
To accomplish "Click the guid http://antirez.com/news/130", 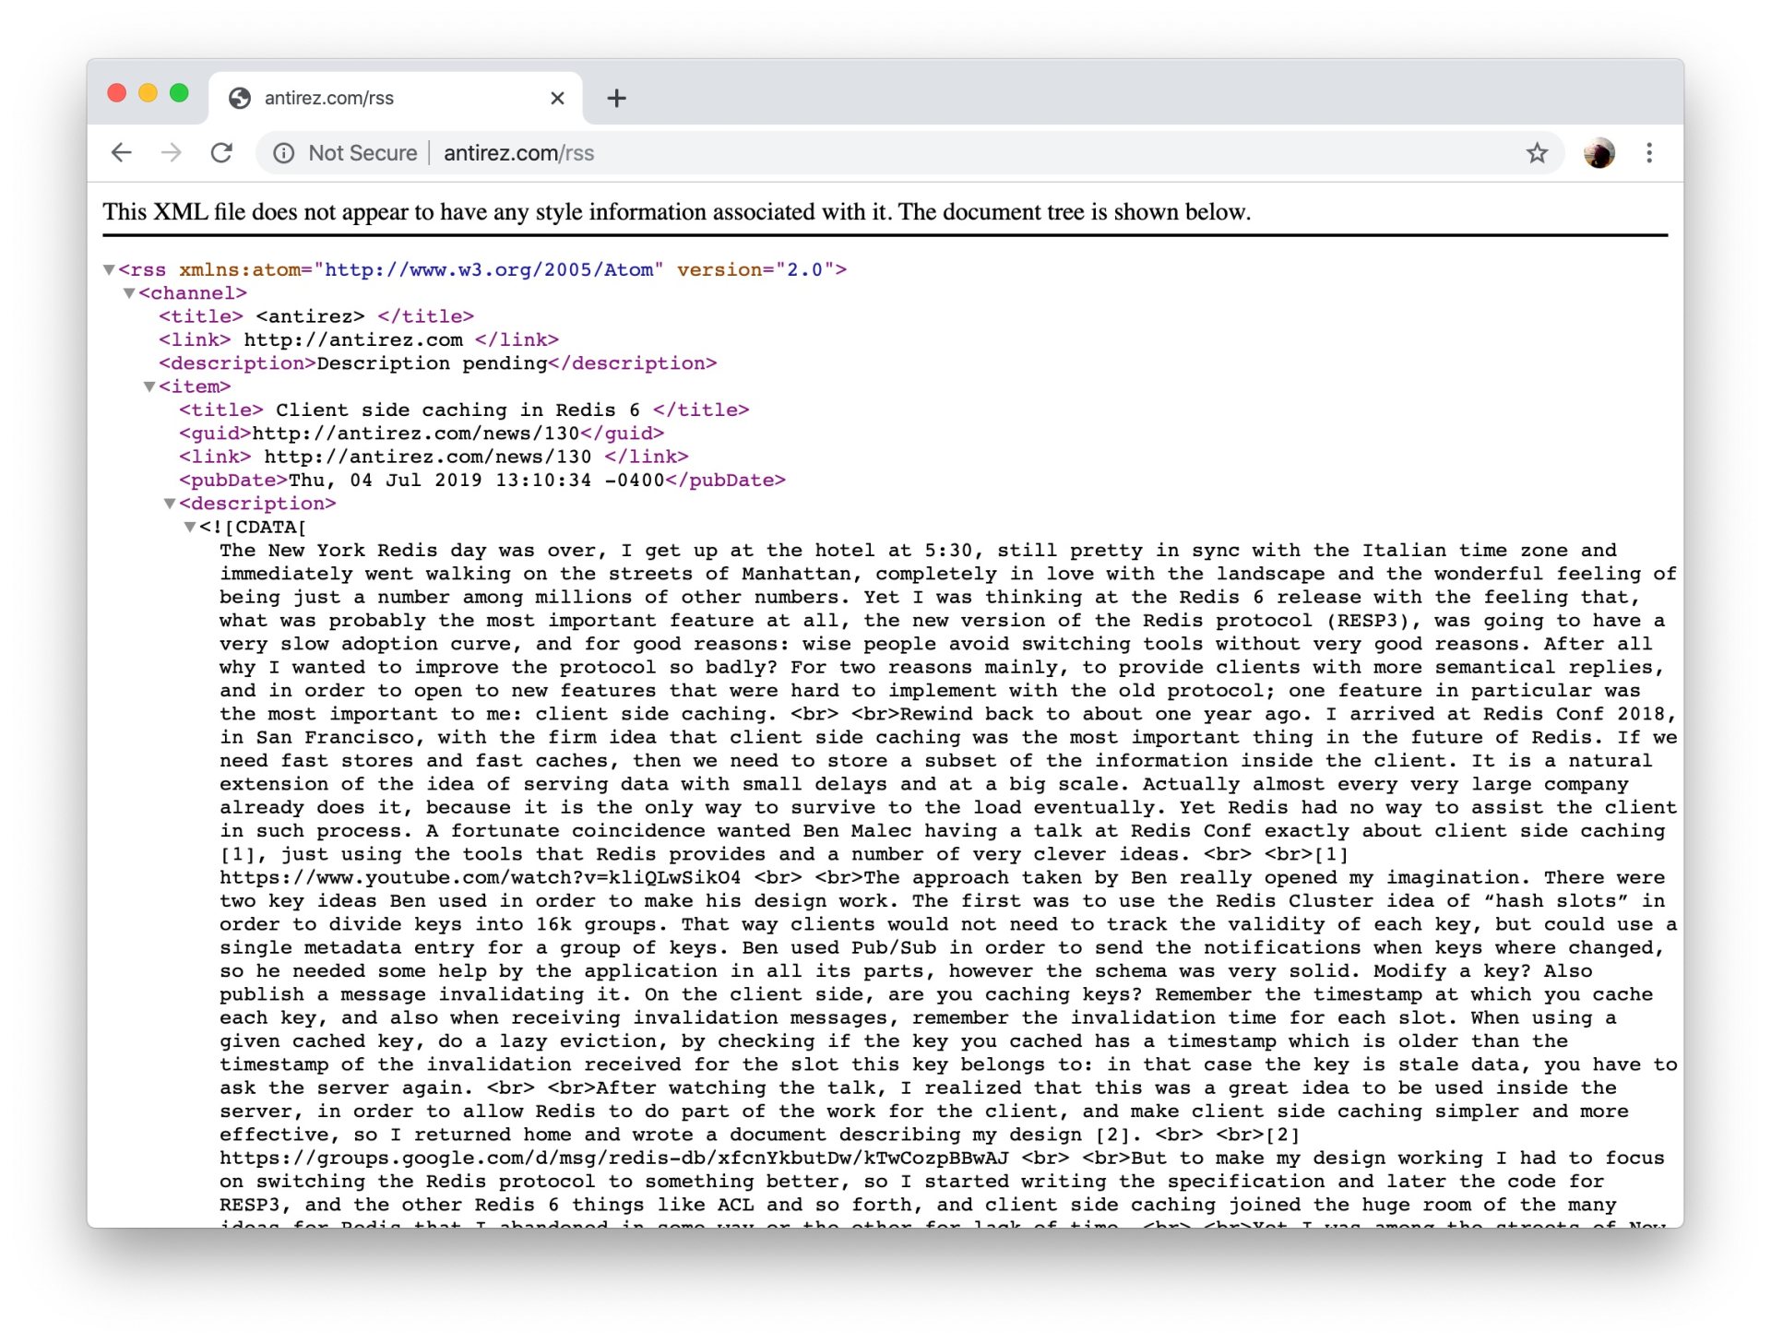I will pos(416,434).
